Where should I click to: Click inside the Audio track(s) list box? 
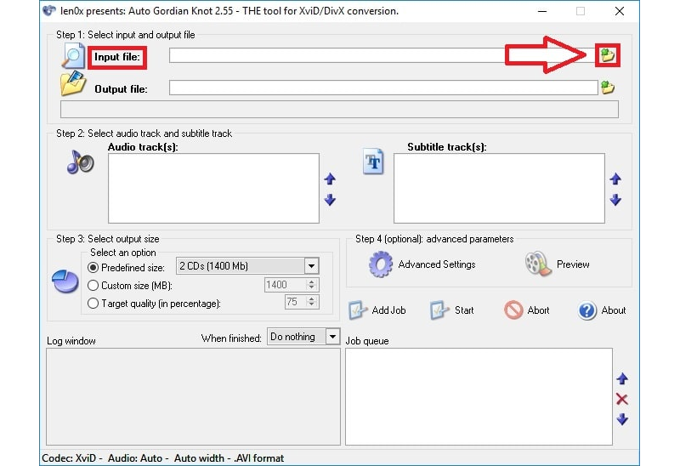(214, 188)
